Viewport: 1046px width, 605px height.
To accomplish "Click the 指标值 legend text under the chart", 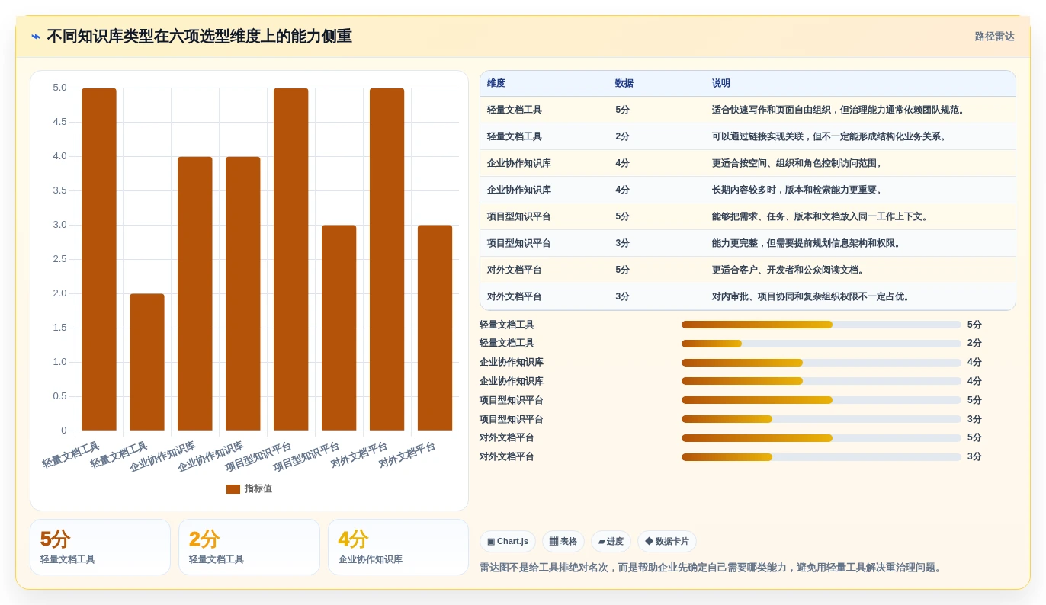I will click(x=258, y=489).
